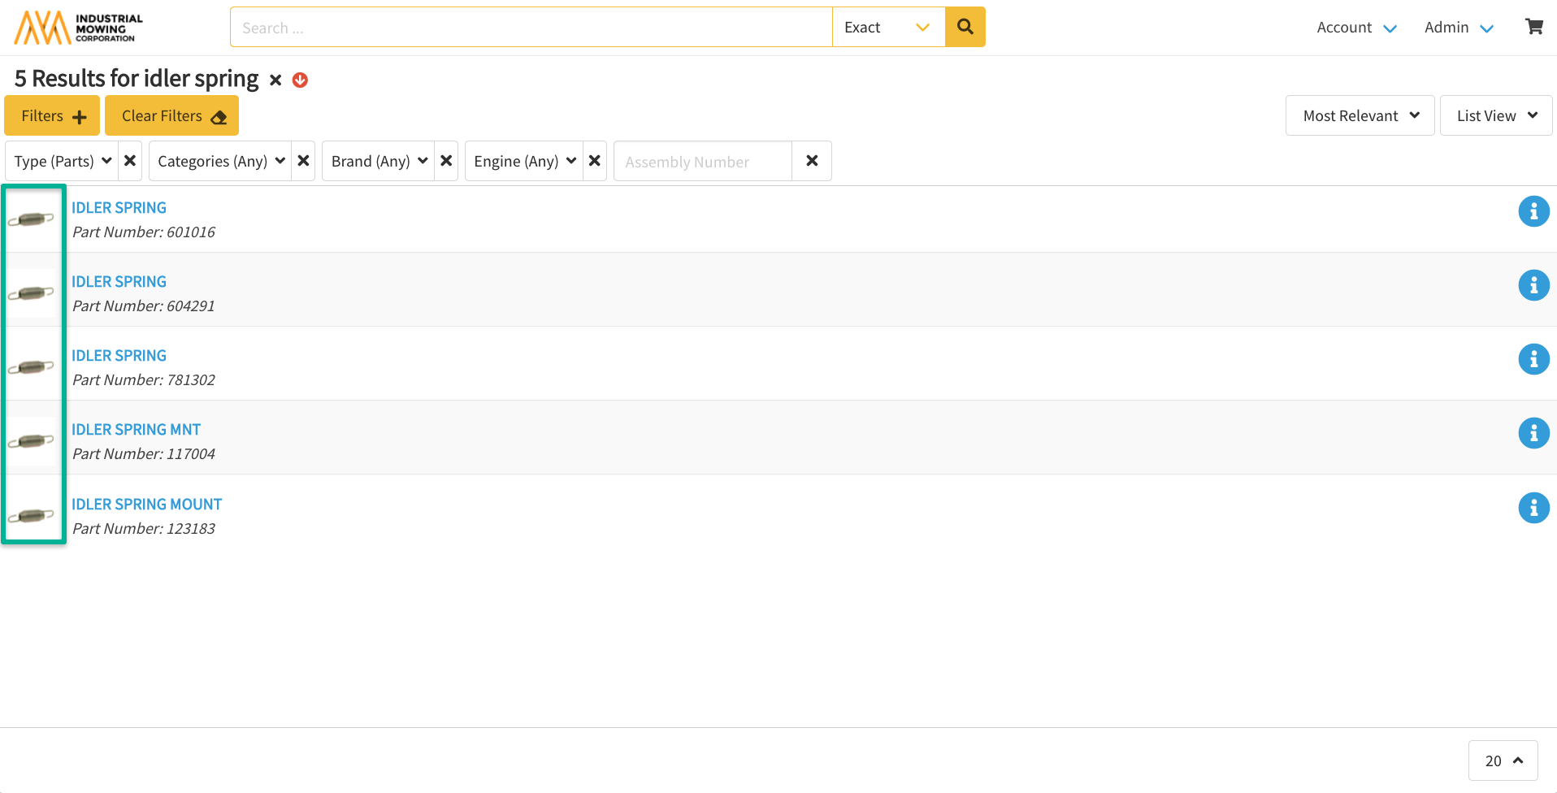
Task: Open info icon for Idler Spring Mount
Action: (x=1533, y=508)
